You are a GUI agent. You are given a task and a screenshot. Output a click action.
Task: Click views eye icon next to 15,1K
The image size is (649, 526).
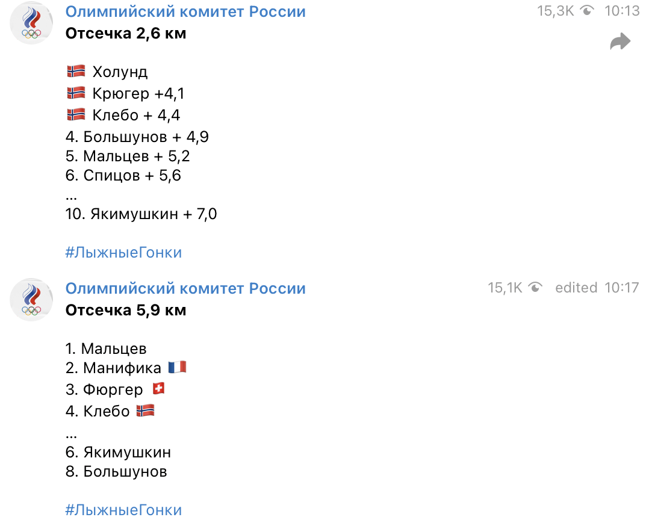pos(535,288)
